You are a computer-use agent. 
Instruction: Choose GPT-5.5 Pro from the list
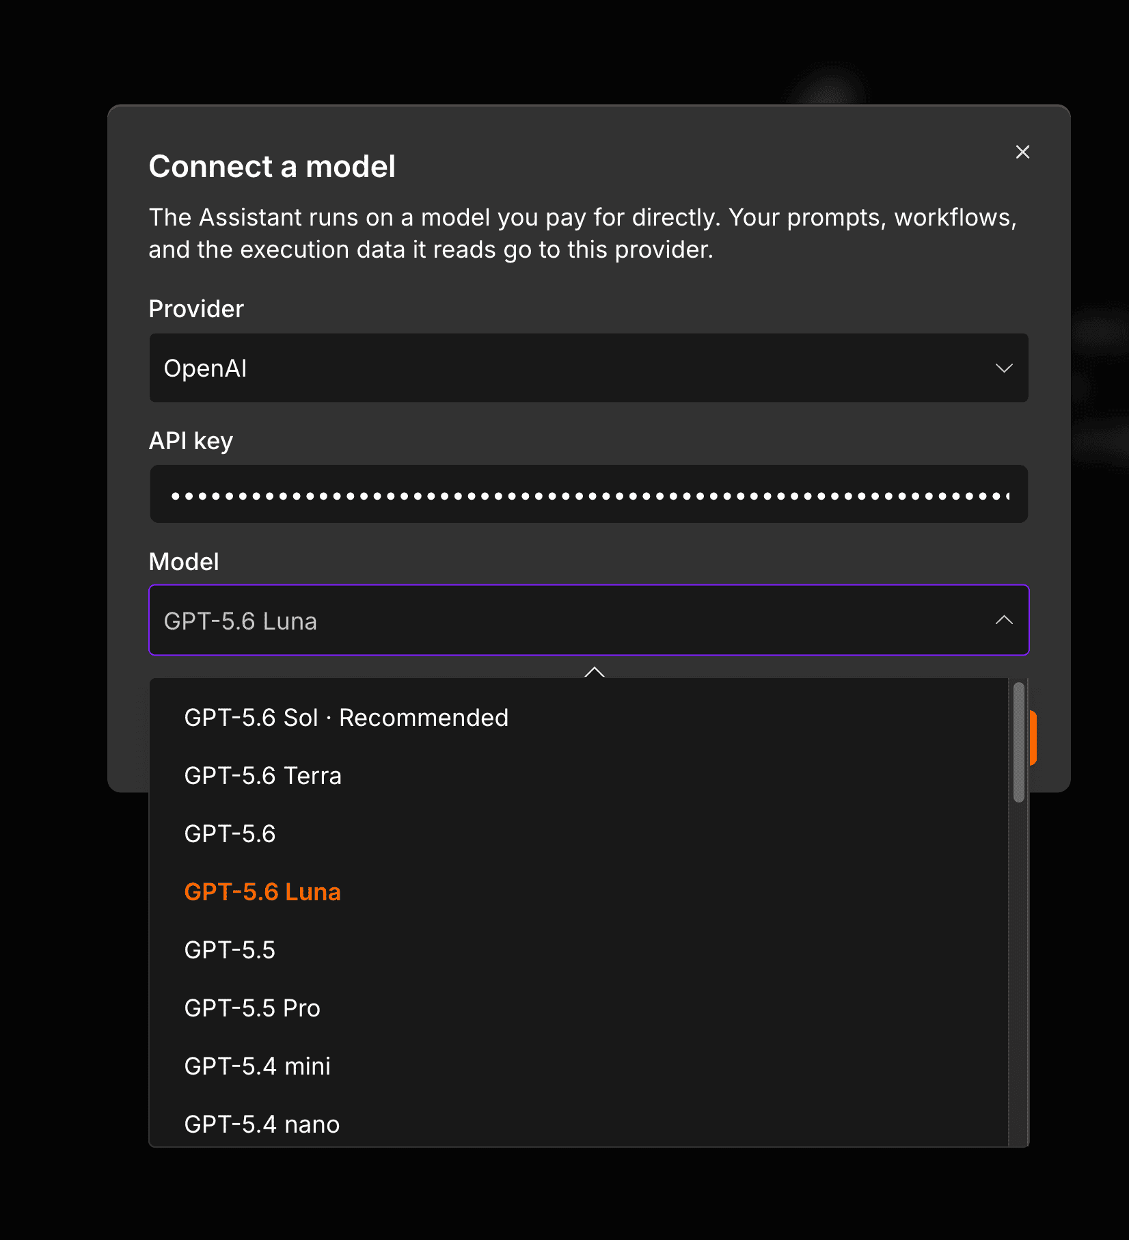579,1008
